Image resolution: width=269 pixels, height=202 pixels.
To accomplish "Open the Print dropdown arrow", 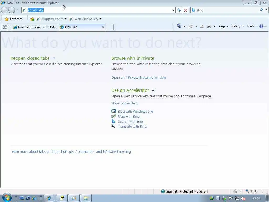I will 214,26.
